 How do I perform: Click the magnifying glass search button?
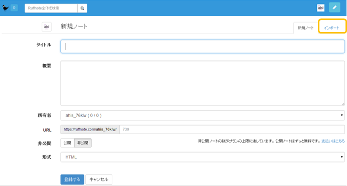pyautogui.click(x=82, y=8)
